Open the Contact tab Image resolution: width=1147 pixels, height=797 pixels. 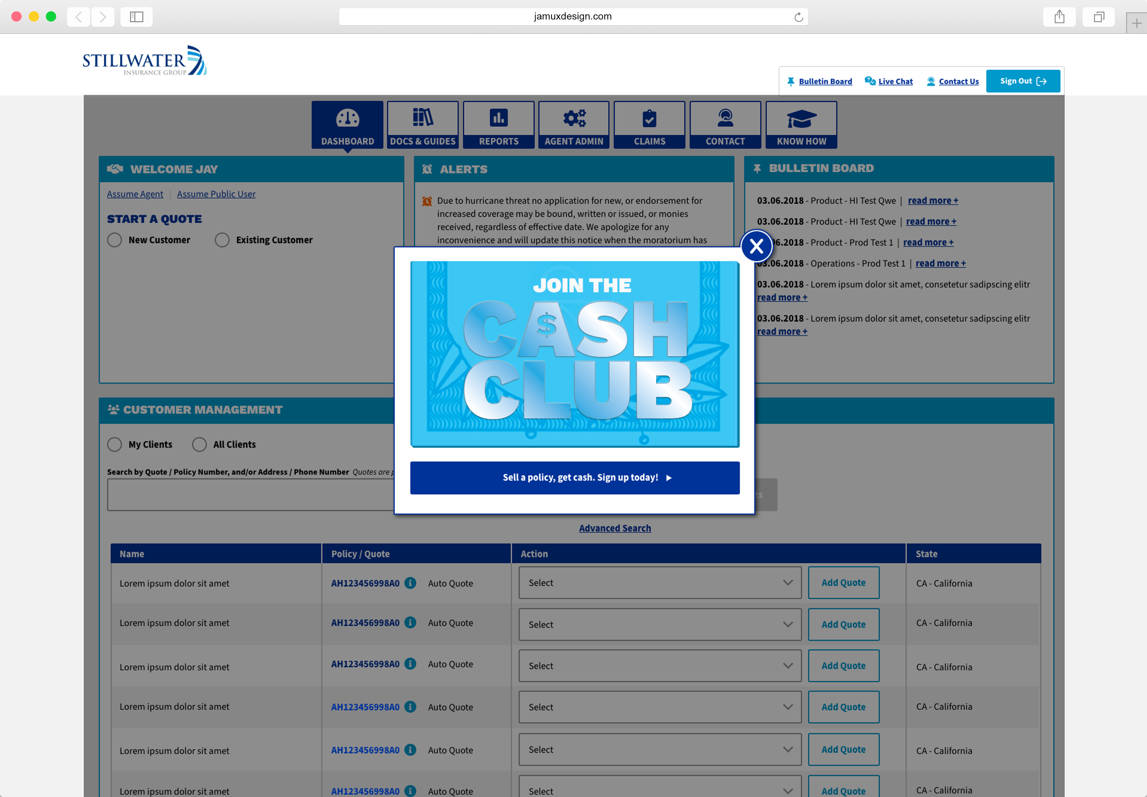[725, 125]
